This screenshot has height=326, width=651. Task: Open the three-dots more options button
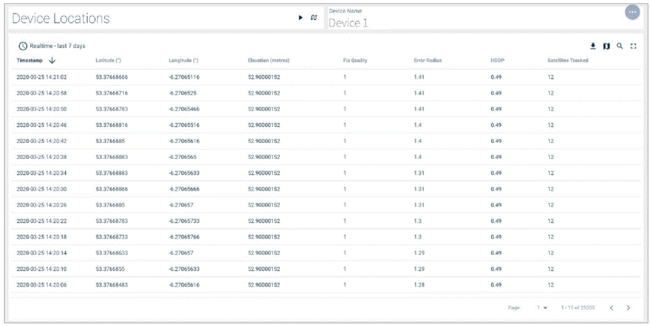(632, 13)
